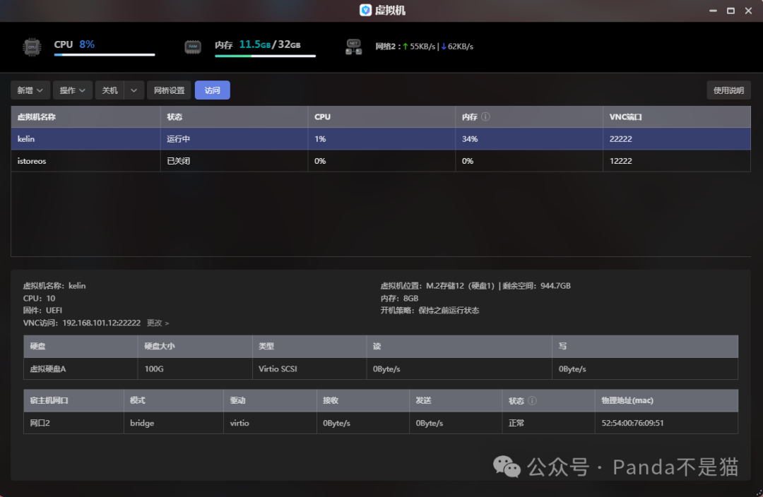Click the CPU 8% readout

[74, 44]
